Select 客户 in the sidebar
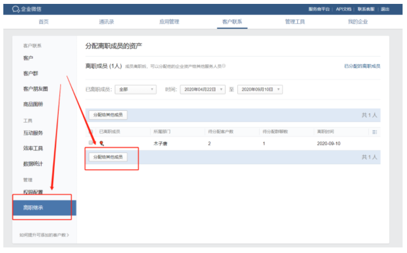The width and height of the screenshot is (407, 253). coord(28,58)
